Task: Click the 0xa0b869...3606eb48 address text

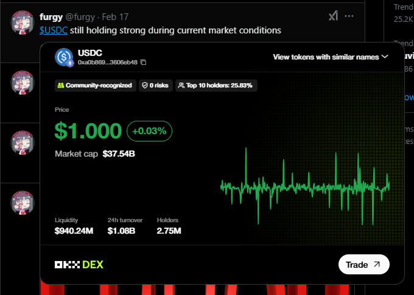Action: coord(108,63)
